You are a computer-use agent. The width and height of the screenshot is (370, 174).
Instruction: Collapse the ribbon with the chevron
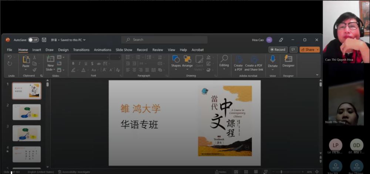tap(317, 75)
